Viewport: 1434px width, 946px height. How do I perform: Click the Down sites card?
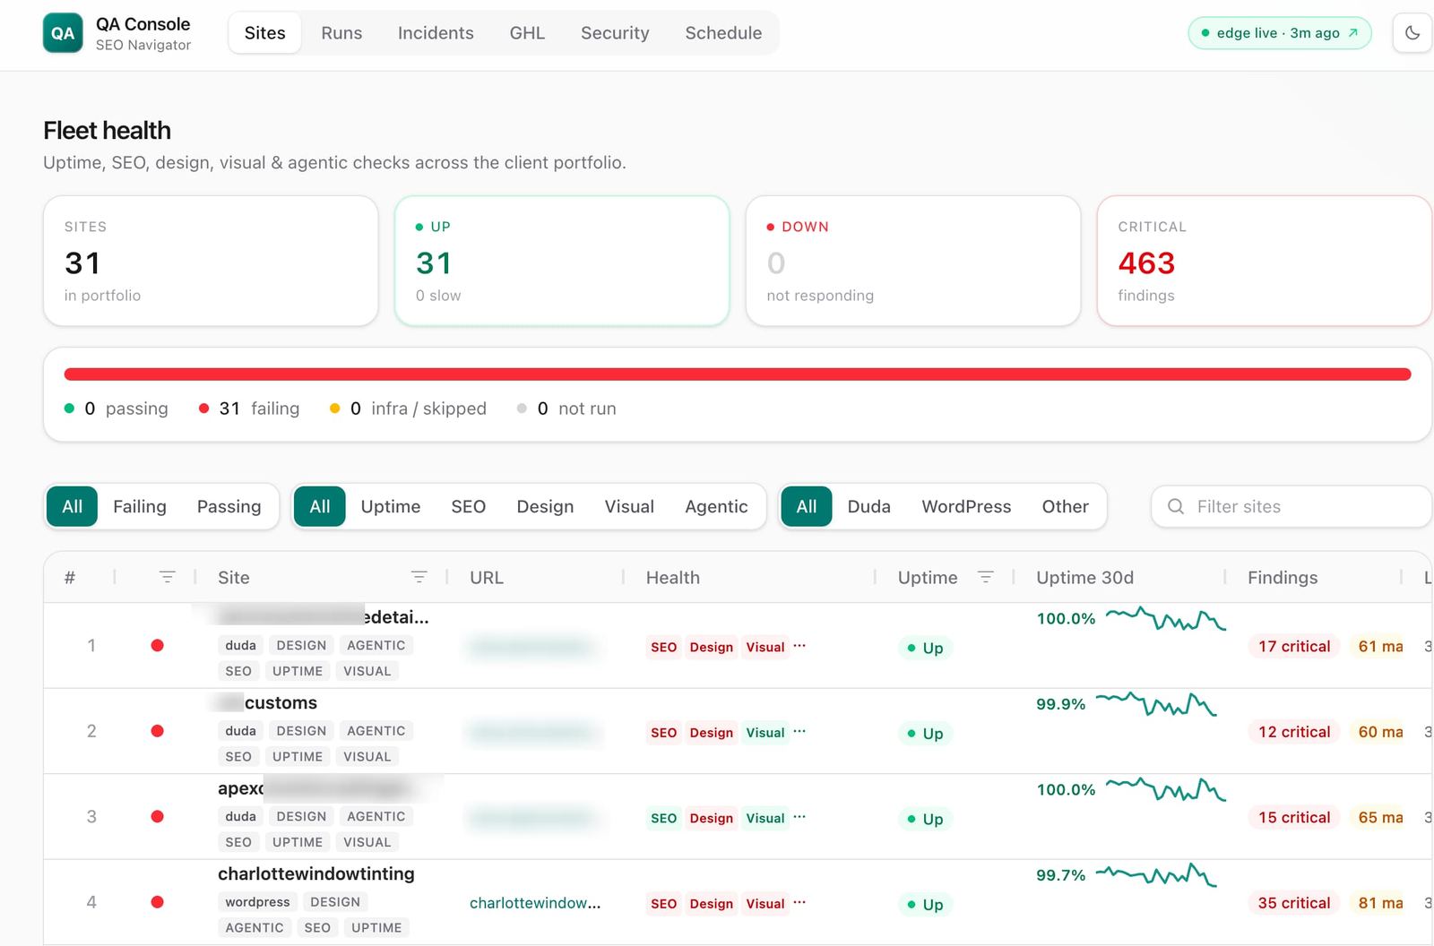(x=913, y=261)
